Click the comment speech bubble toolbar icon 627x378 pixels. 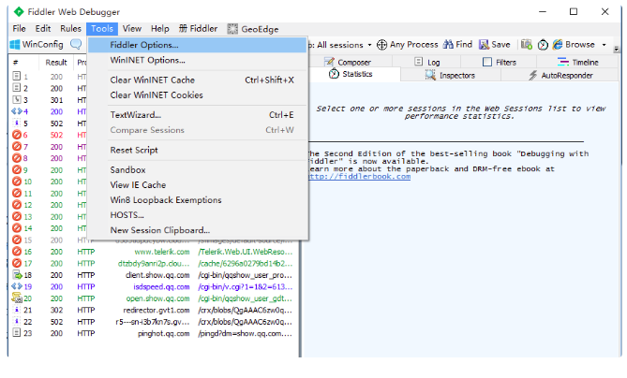(76, 44)
